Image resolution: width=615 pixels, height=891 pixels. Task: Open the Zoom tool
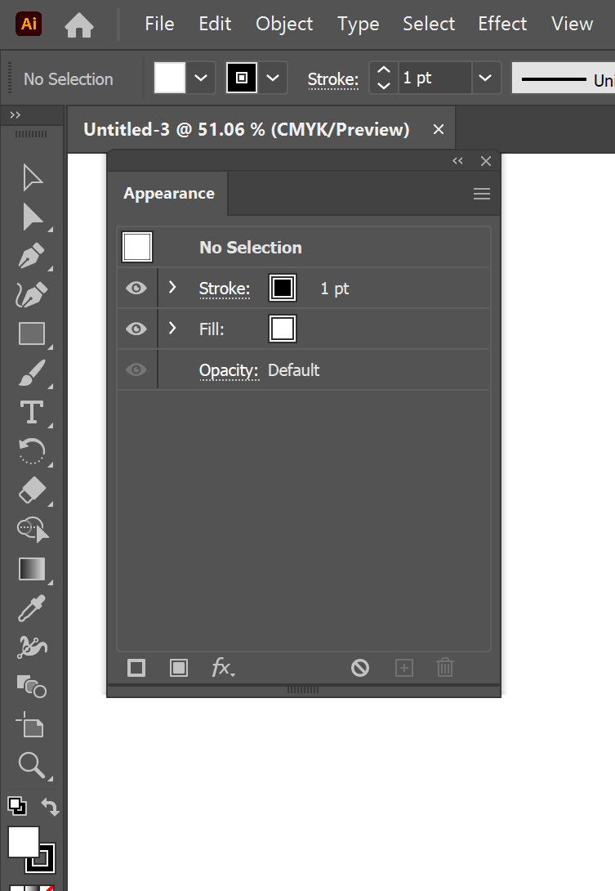[x=31, y=765]
